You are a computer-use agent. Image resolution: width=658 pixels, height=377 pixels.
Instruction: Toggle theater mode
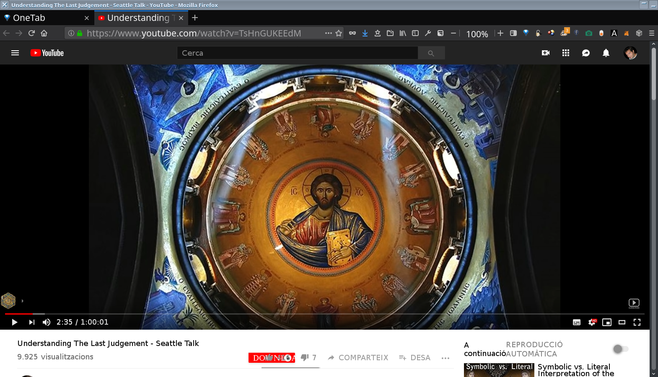(x=622, y=322)
